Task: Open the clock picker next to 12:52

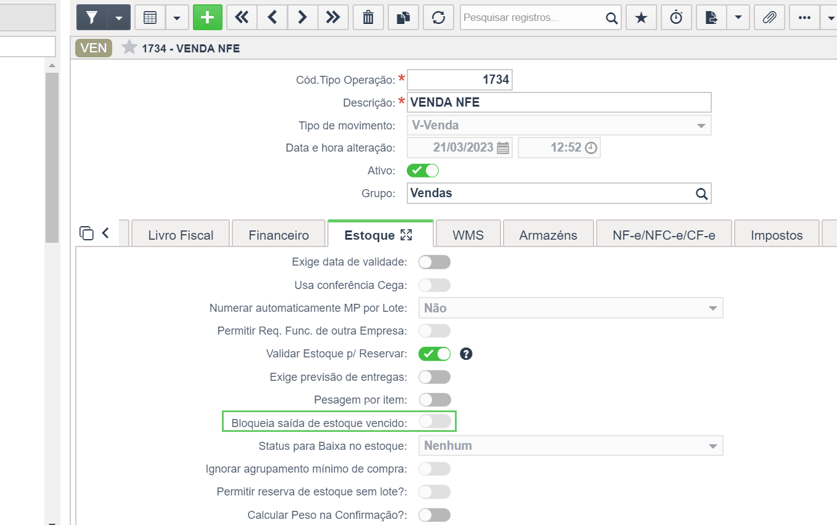Action: point(591,148)
